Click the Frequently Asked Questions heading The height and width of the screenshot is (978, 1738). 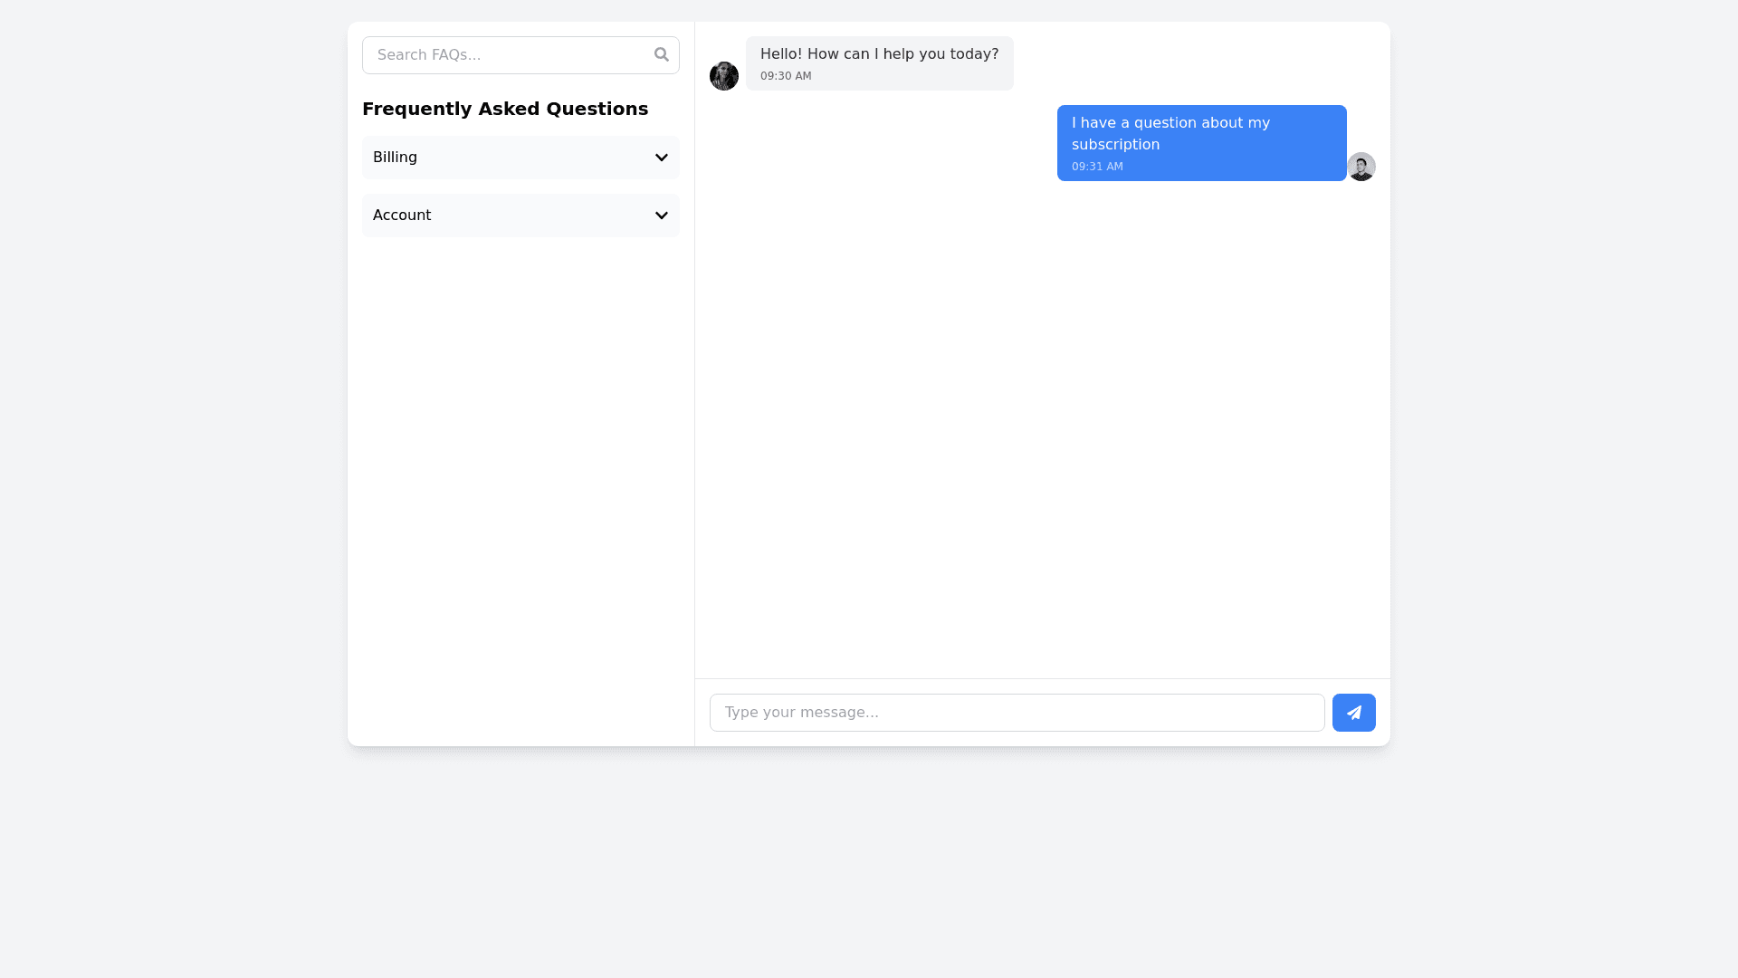click(505, 109)
